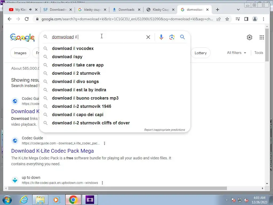The height and width of the screenshot is (205, 273).
Task: Go back to the previous page
Action: (10, 19)
